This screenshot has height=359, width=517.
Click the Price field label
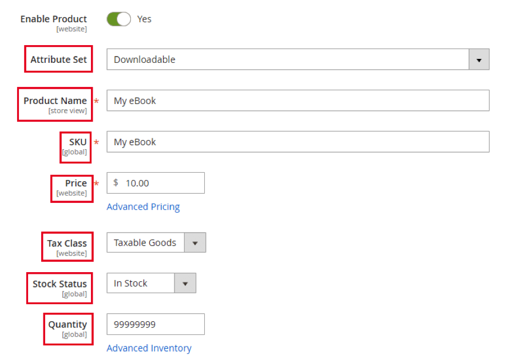(76, 184)
